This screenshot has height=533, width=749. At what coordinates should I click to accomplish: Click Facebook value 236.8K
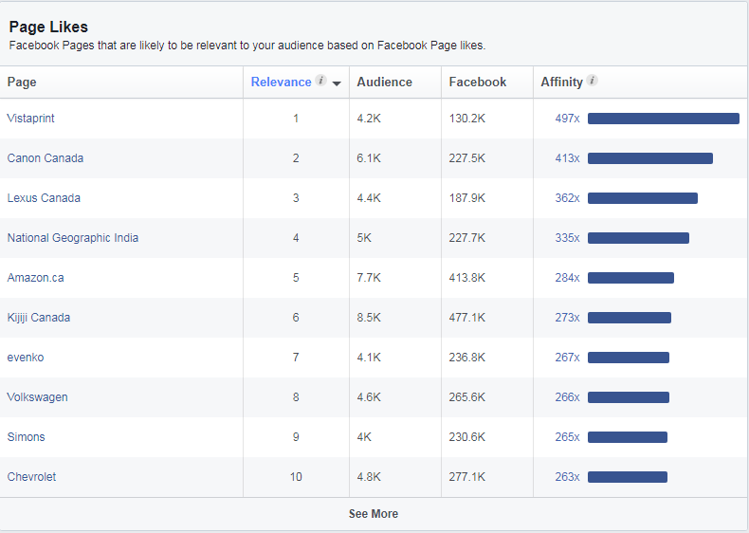pos(467,358)
